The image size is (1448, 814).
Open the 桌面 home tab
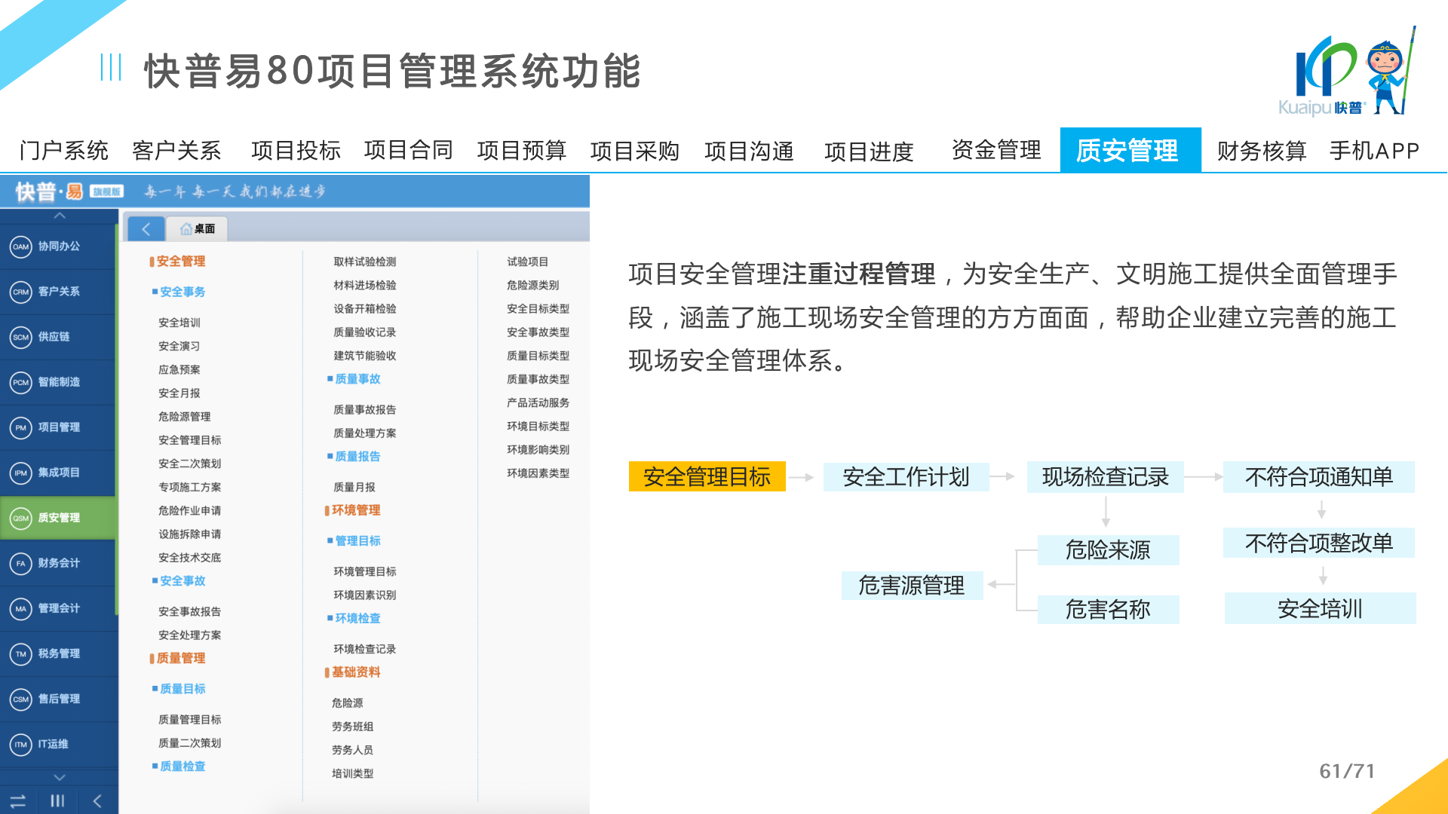click(198, 228)
